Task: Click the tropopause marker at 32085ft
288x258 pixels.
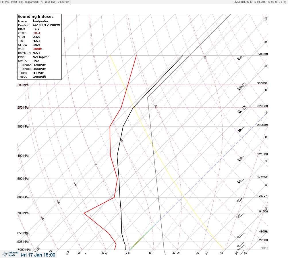Action: click(x=244, y=107)
